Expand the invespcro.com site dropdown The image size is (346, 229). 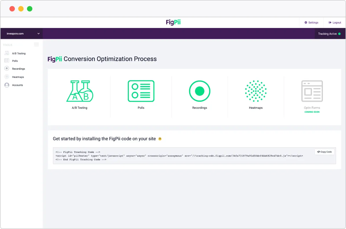click(x=39, y=34)
